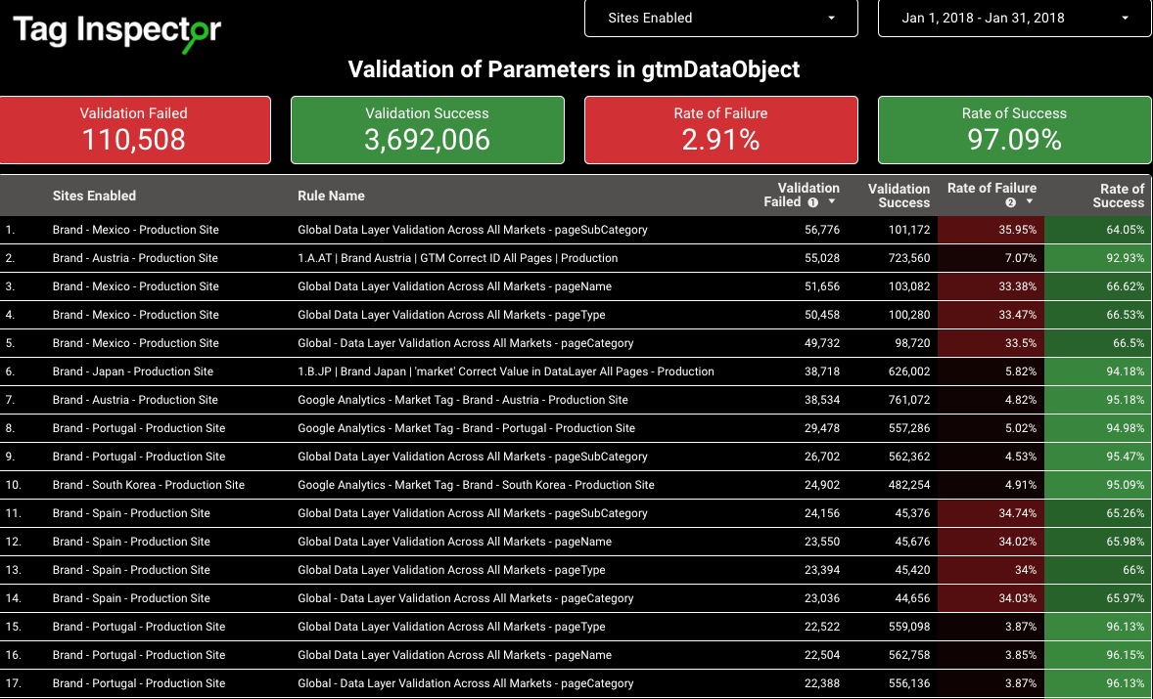Viewport: 1153px width, 699px height.
Task: Open the Jan 1, 2018 - Jan 31, 2018 date range picker
Action: (x=1015, y=19)
